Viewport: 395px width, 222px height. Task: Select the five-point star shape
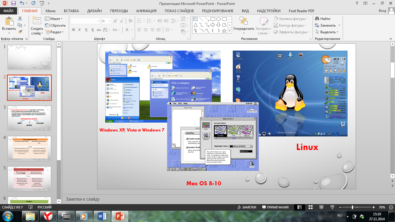pyautogui.click(x=224, y=30)
